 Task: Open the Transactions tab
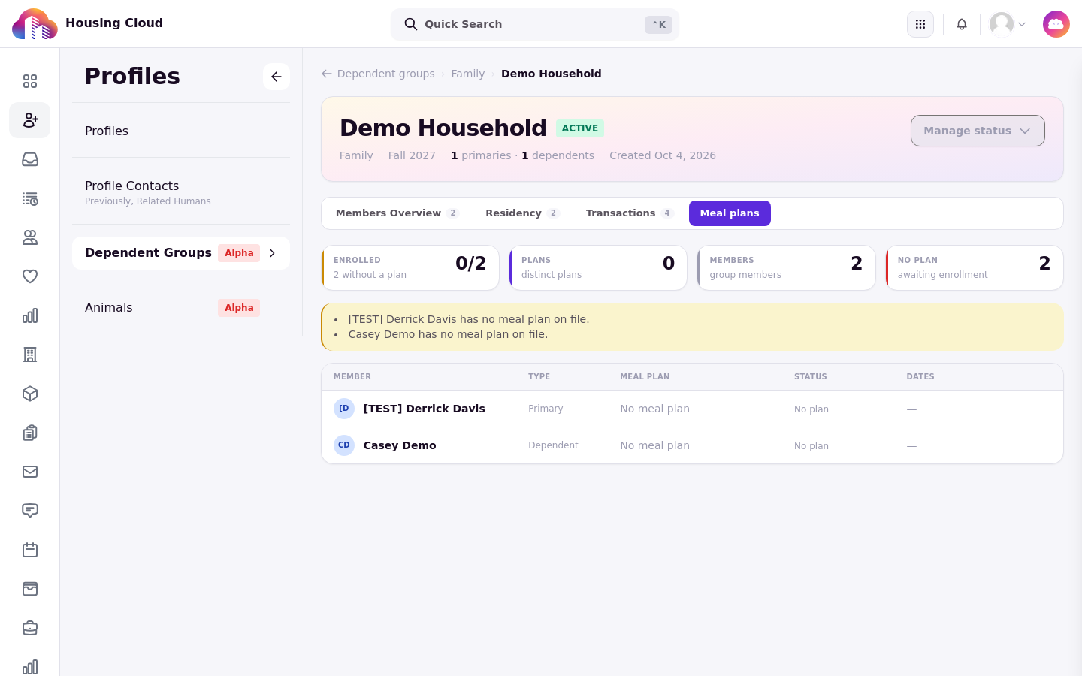630,213
